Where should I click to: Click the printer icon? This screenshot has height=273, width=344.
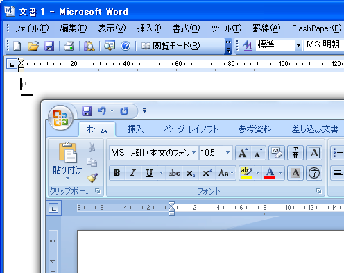[69, 46]
